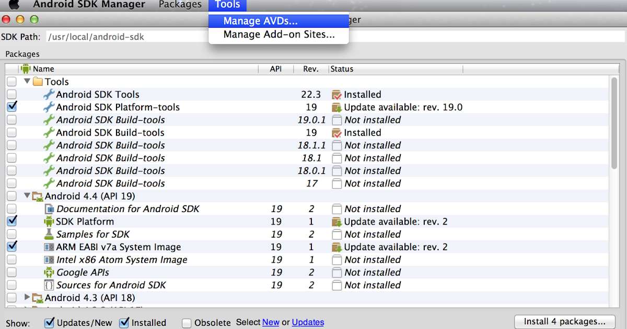Choose Manage AVDs... from Tools menu

(x=278, y=21)
